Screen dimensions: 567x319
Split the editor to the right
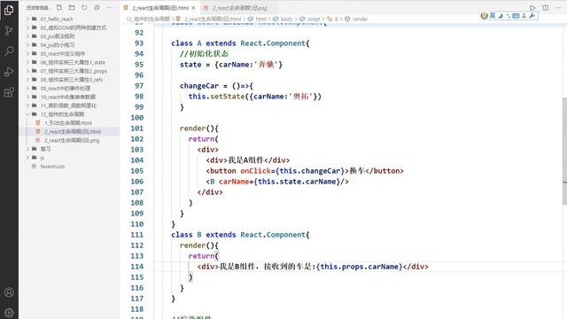pyautogui.click(x=546, y=8)
